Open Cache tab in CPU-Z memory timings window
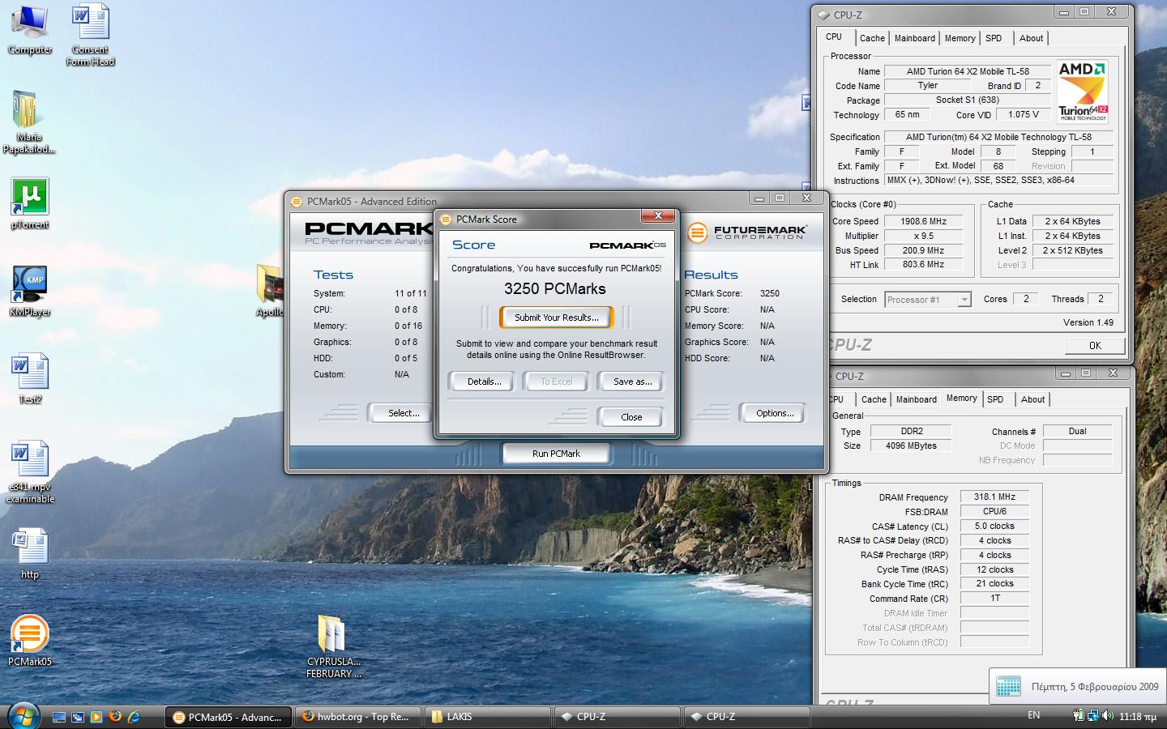 874,399
